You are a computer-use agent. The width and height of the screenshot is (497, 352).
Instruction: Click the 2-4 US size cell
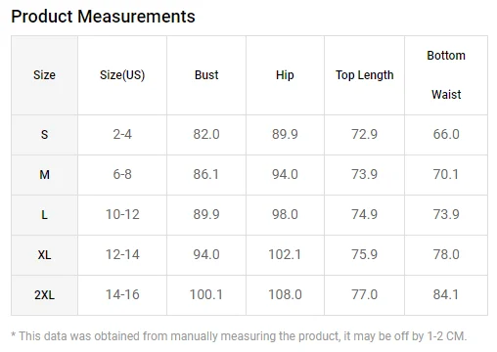click(x=122, y=135)
